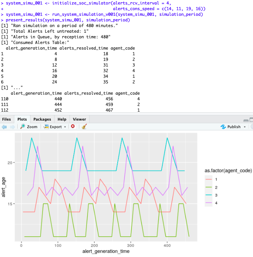Click the present_results console command line
Image resolution: width=253 pixels, height=257 pixels.
coord(68,20)
